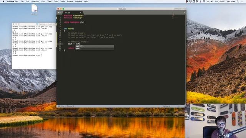
Task: Open the Sublime Text application menu
Action: point(13,2)
